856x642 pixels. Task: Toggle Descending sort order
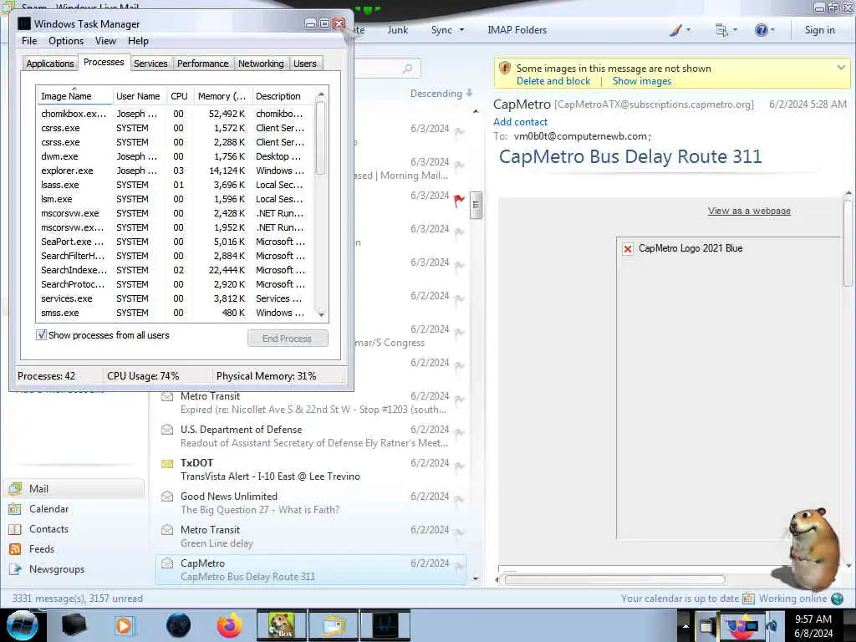(x=441, y=94)
